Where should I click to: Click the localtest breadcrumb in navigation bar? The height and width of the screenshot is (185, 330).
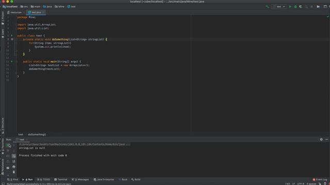(x=10, y=7)
